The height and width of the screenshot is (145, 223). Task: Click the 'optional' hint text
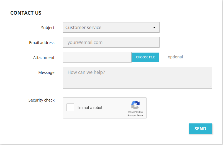(175, 57)
